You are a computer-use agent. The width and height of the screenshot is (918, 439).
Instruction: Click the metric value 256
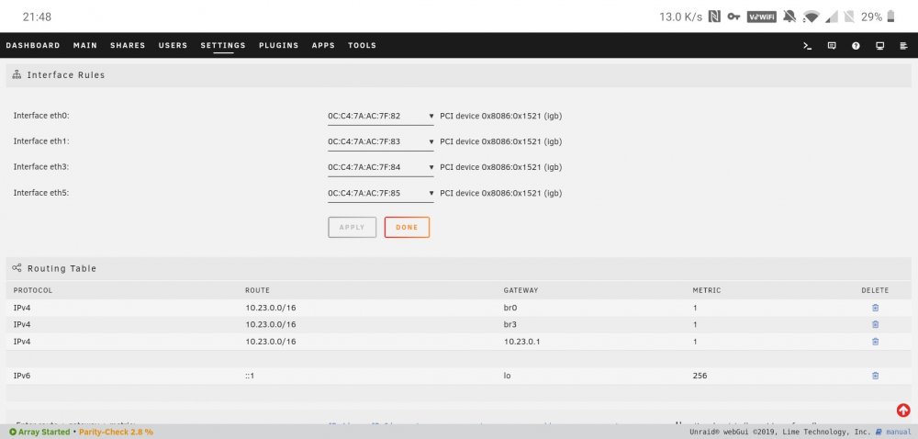pos(700,376)
